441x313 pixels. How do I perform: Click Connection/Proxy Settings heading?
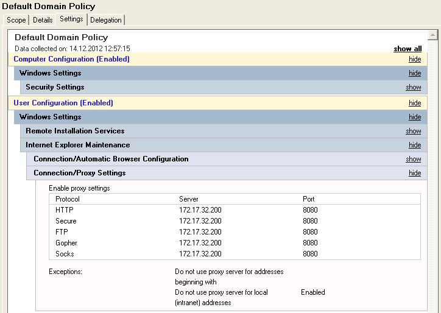[80, 173]
